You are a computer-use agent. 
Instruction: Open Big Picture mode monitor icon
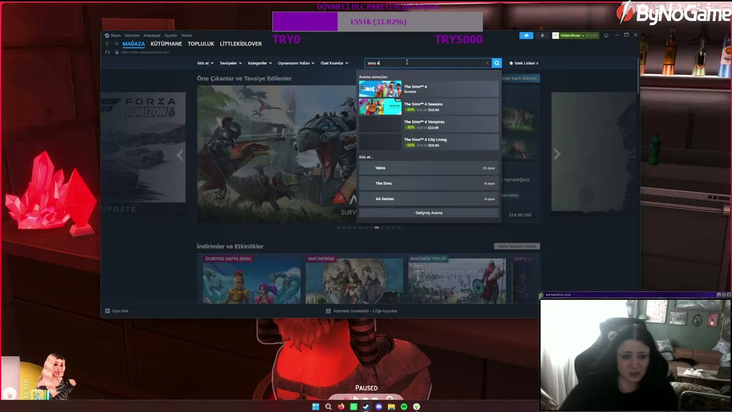(x=606, y=35)
